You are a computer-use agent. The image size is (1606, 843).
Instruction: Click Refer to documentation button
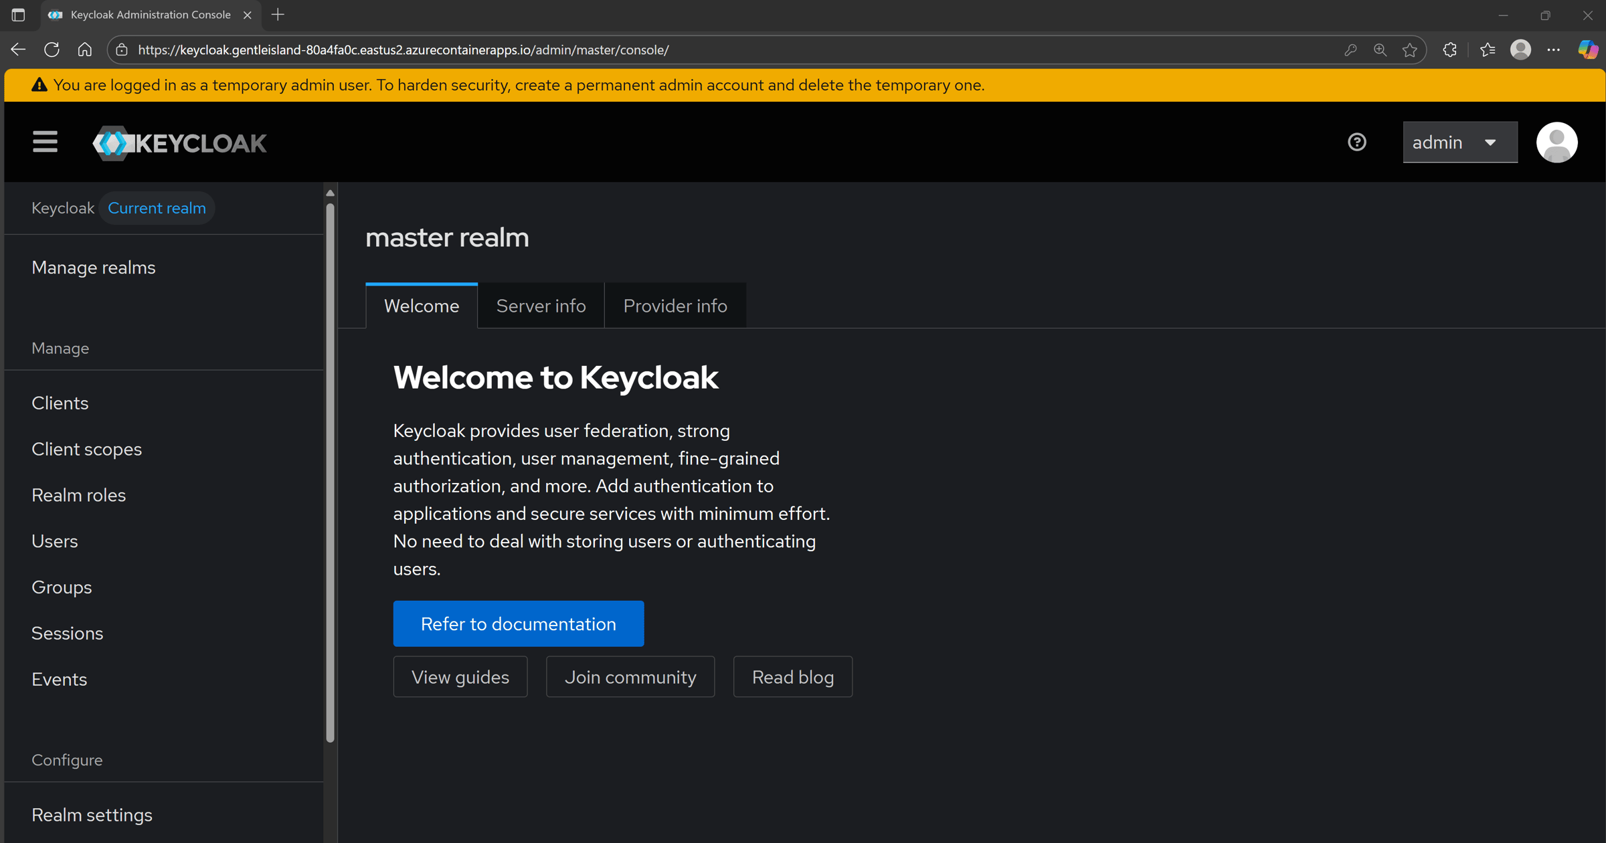pyautogui.click(x=518, y=624)
